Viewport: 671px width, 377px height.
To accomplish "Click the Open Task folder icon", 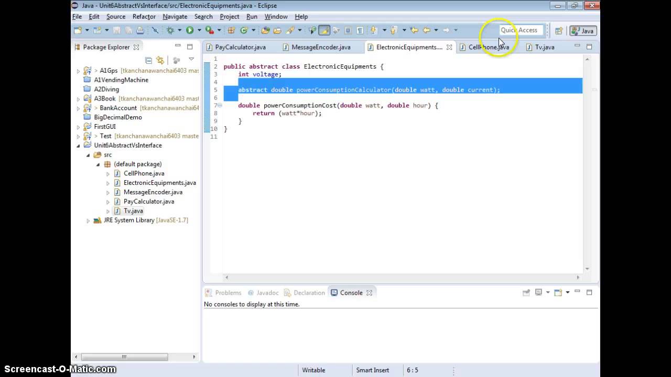I will pyautogui.click(x=277, y=30).
